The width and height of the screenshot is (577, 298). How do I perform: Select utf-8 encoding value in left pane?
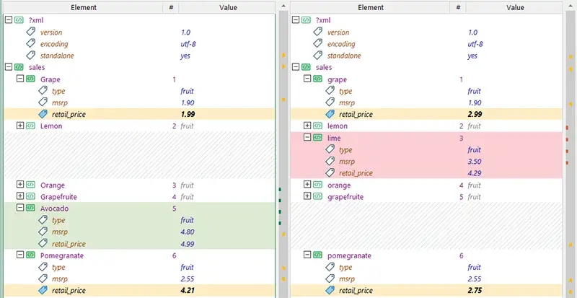(188, 44)
